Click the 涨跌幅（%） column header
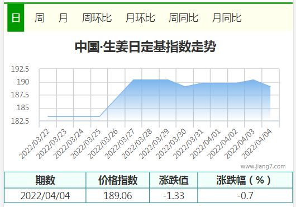The height and width of the screenshot is (207, 296). pos(245,180)
